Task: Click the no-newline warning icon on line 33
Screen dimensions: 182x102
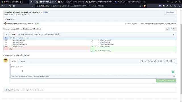Action: tap(11, 49)
